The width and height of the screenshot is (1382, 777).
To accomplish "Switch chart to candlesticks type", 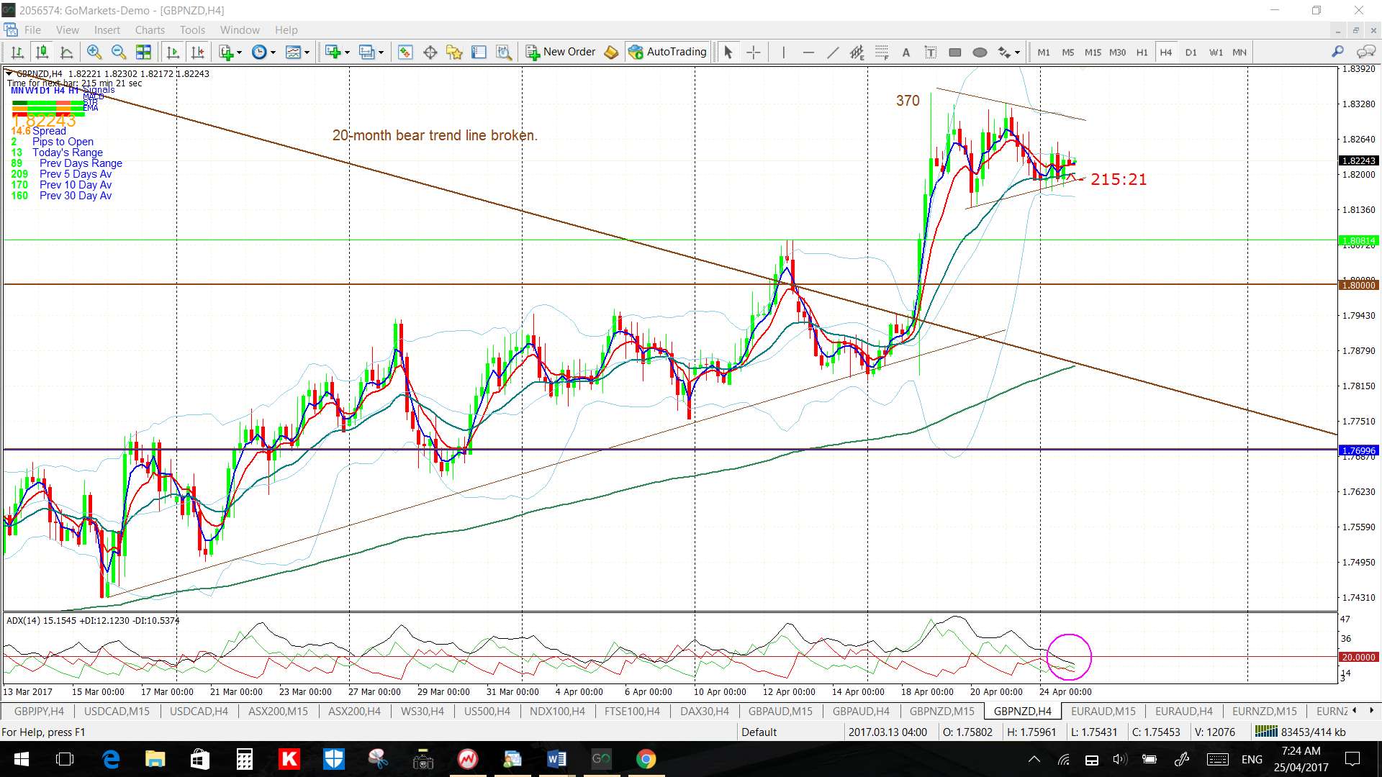I will pos(42,52).
